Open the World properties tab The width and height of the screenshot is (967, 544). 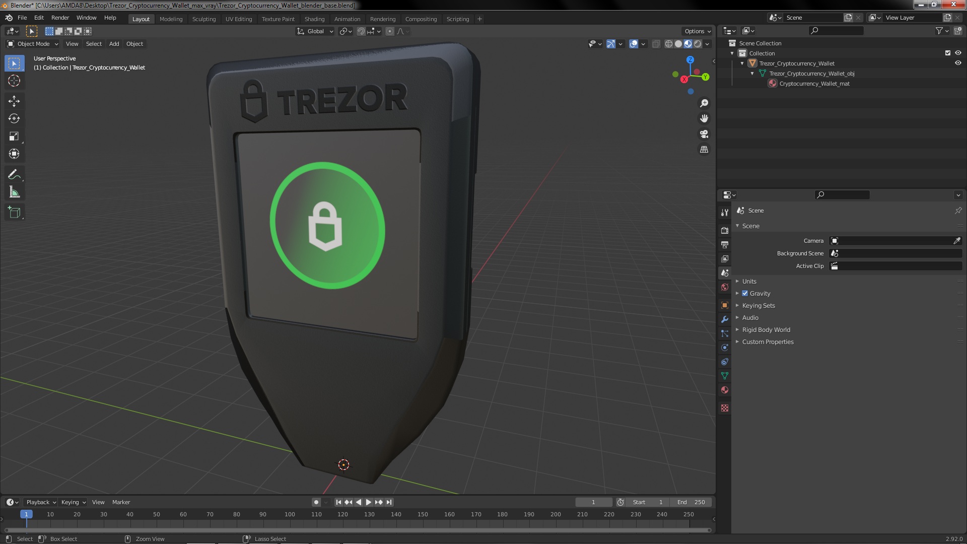point(725,287)
